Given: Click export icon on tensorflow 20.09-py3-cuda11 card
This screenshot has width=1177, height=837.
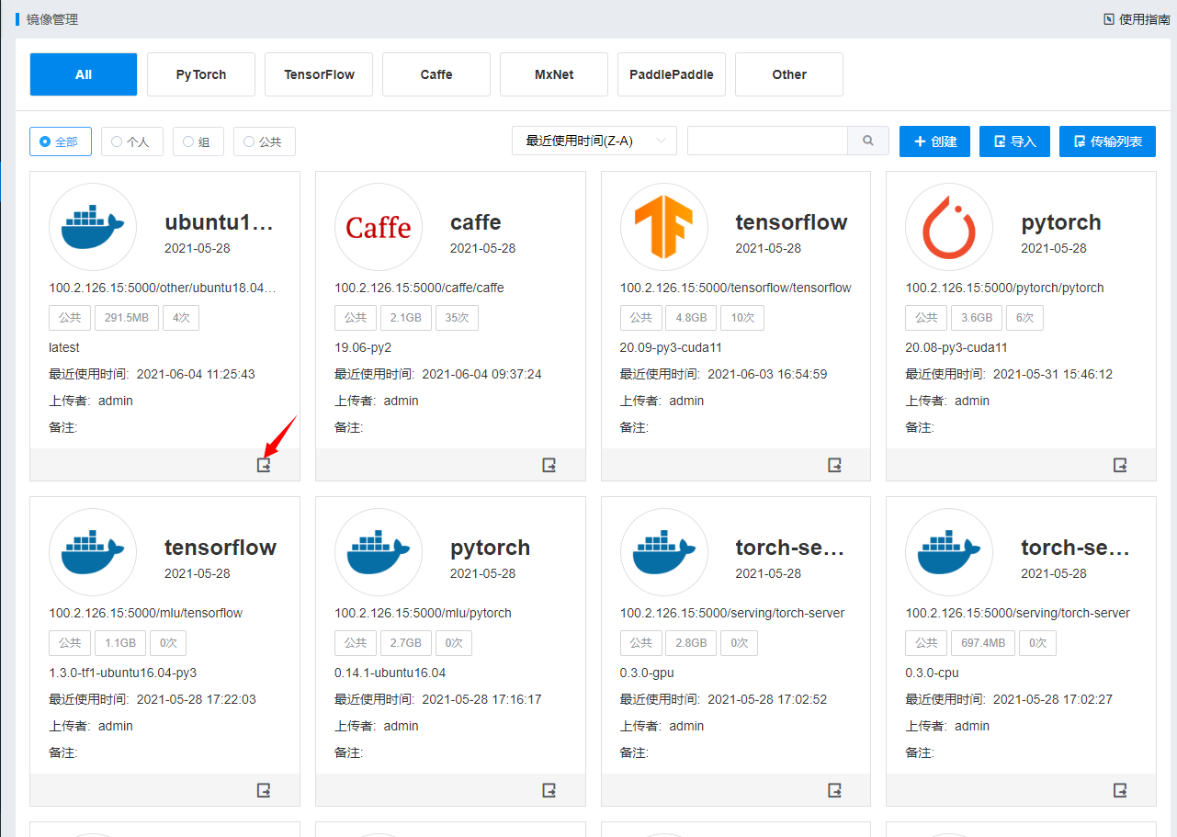Looking at the screenshot, I should point(835,465).
